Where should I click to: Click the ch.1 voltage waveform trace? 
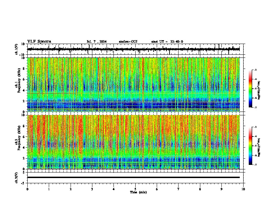point(133,49)
